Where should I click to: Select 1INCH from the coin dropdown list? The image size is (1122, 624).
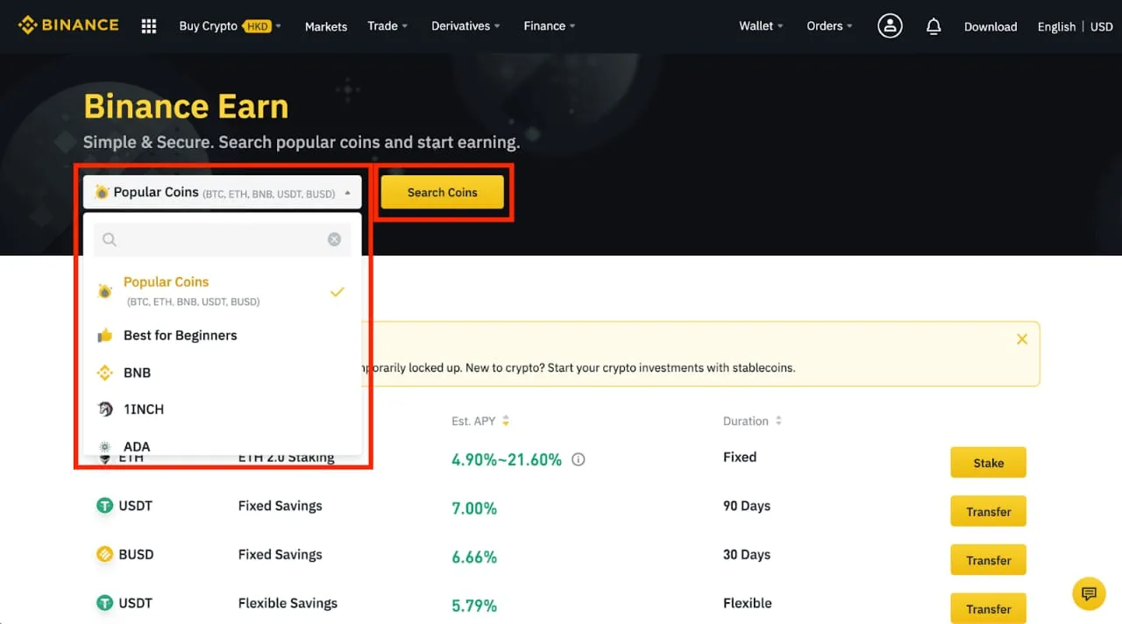tap(223, 409)
